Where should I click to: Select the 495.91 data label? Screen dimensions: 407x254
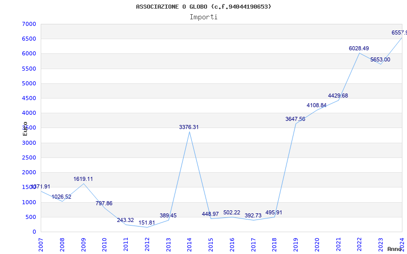(x=274, y=212)
